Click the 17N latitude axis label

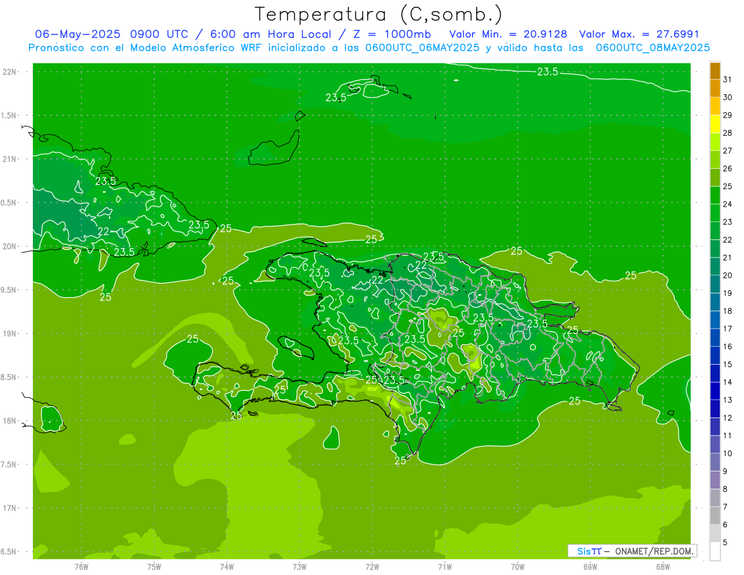click(x=10, y=508)
